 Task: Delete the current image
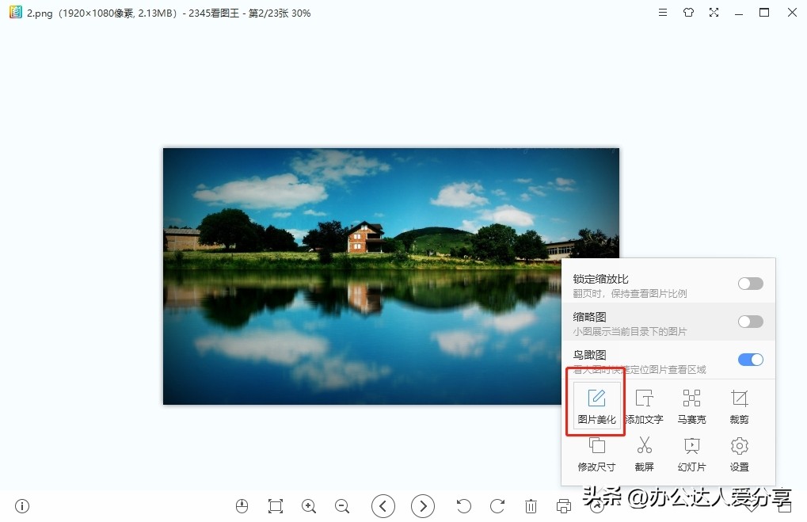point(531,505)
